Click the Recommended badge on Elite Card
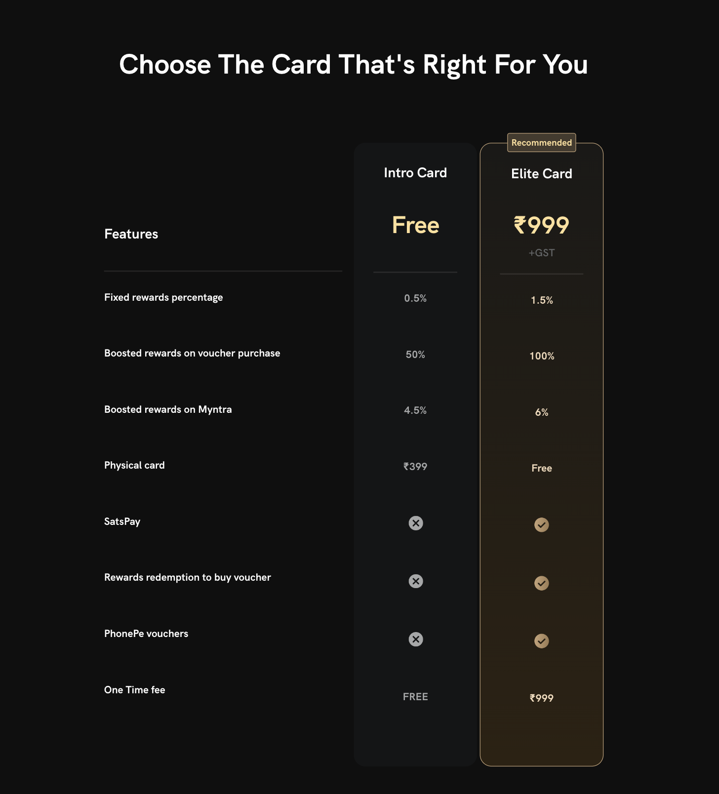 (x=542, y=143)
